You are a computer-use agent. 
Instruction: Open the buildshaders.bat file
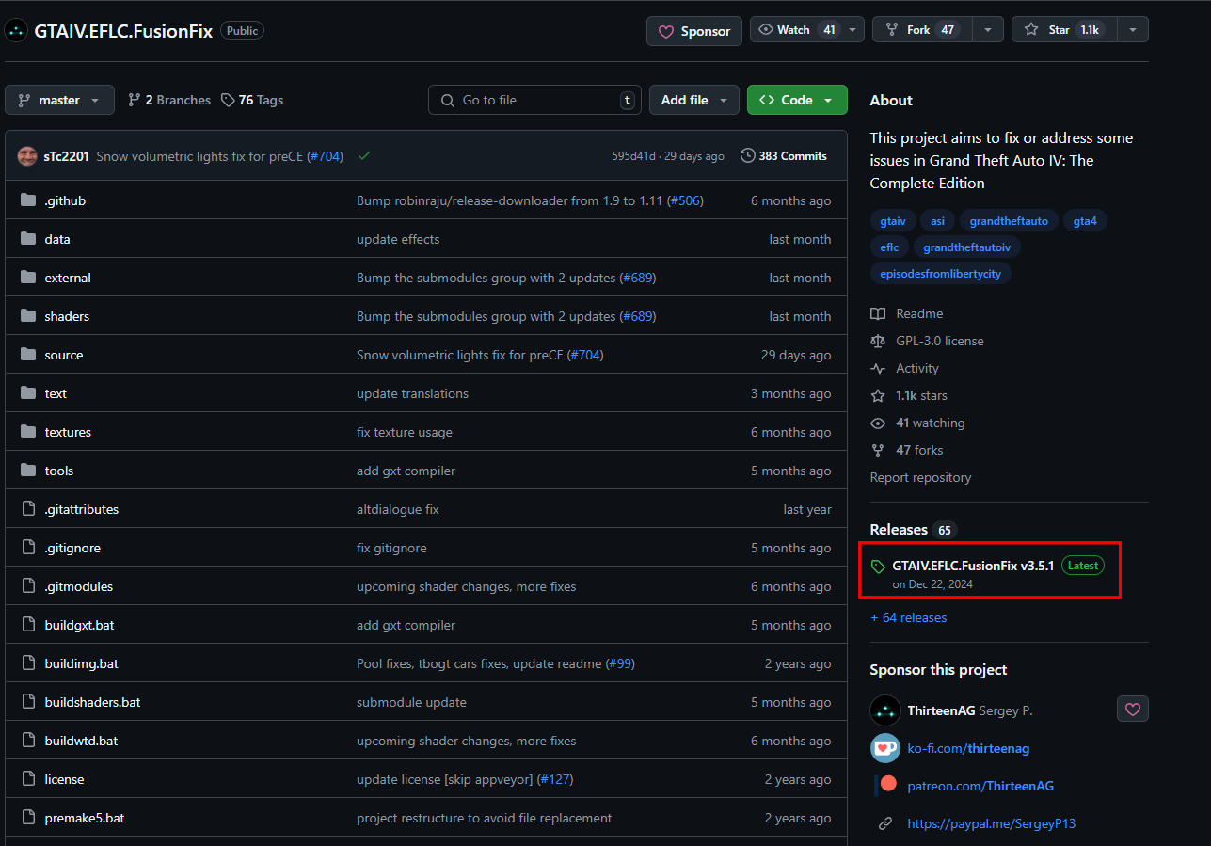tap(93, 702)
